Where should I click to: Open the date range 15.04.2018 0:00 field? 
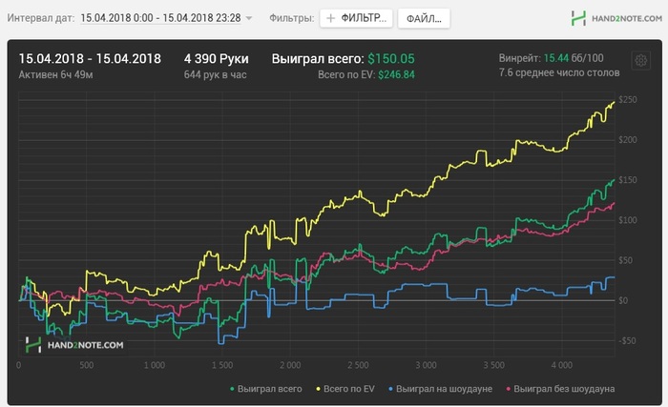coord(160,18)
